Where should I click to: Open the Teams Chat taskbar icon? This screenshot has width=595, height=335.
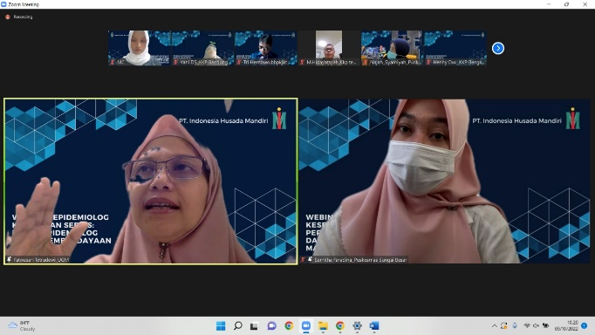click(x=271, y=325)
